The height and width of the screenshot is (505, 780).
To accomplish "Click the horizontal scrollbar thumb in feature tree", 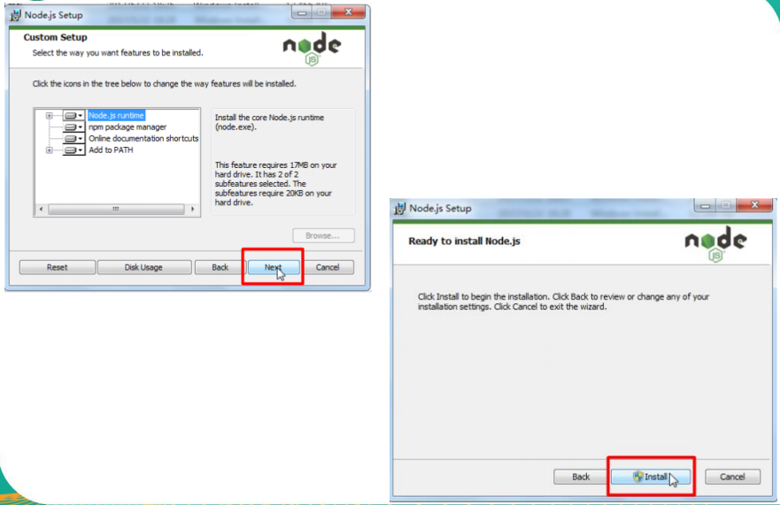I will pos(116,210).
